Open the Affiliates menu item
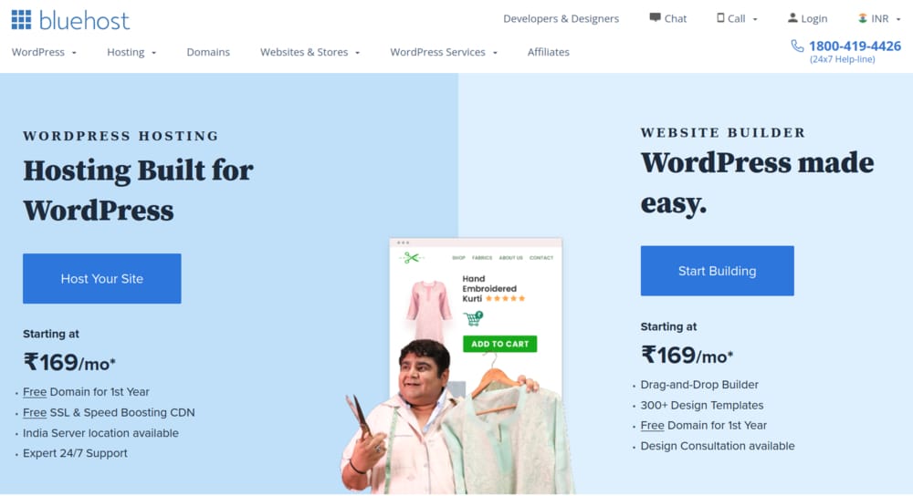This screenshot has height=496, width=913. [549, 52]
